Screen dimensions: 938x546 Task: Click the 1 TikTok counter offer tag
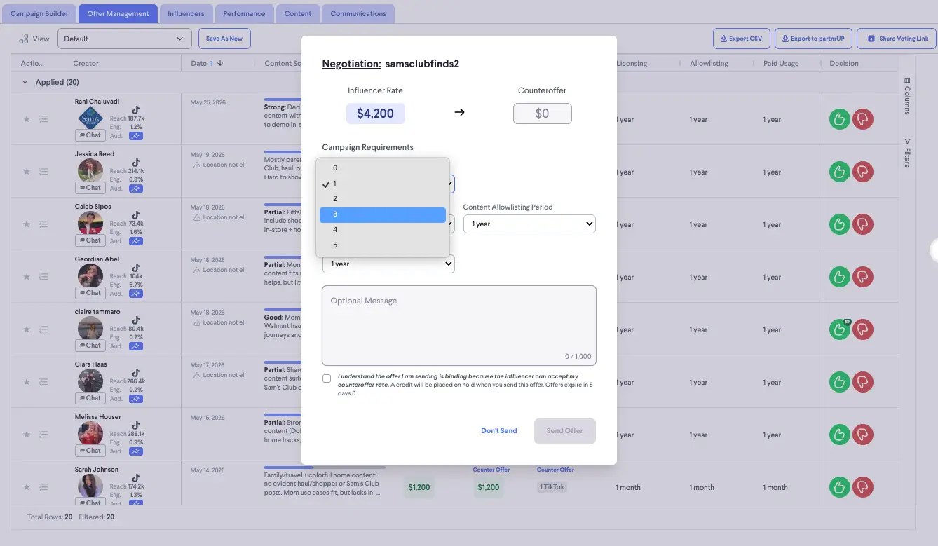point(552,487)
